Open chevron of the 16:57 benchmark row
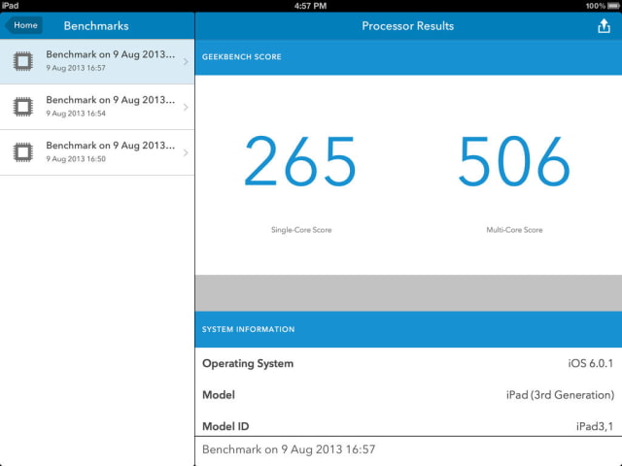This screenshot has width=622, height=466. 186,61
